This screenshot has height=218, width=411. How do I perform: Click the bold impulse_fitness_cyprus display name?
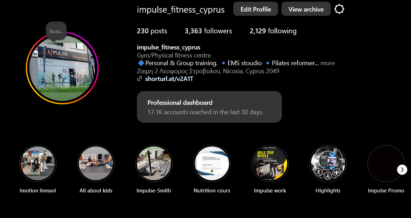coord(169,48)
